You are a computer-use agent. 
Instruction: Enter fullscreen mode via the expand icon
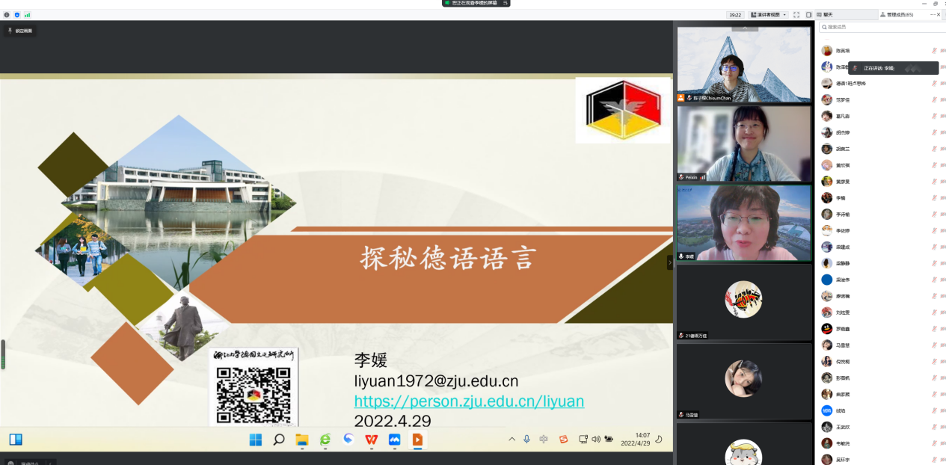point(796,15)
